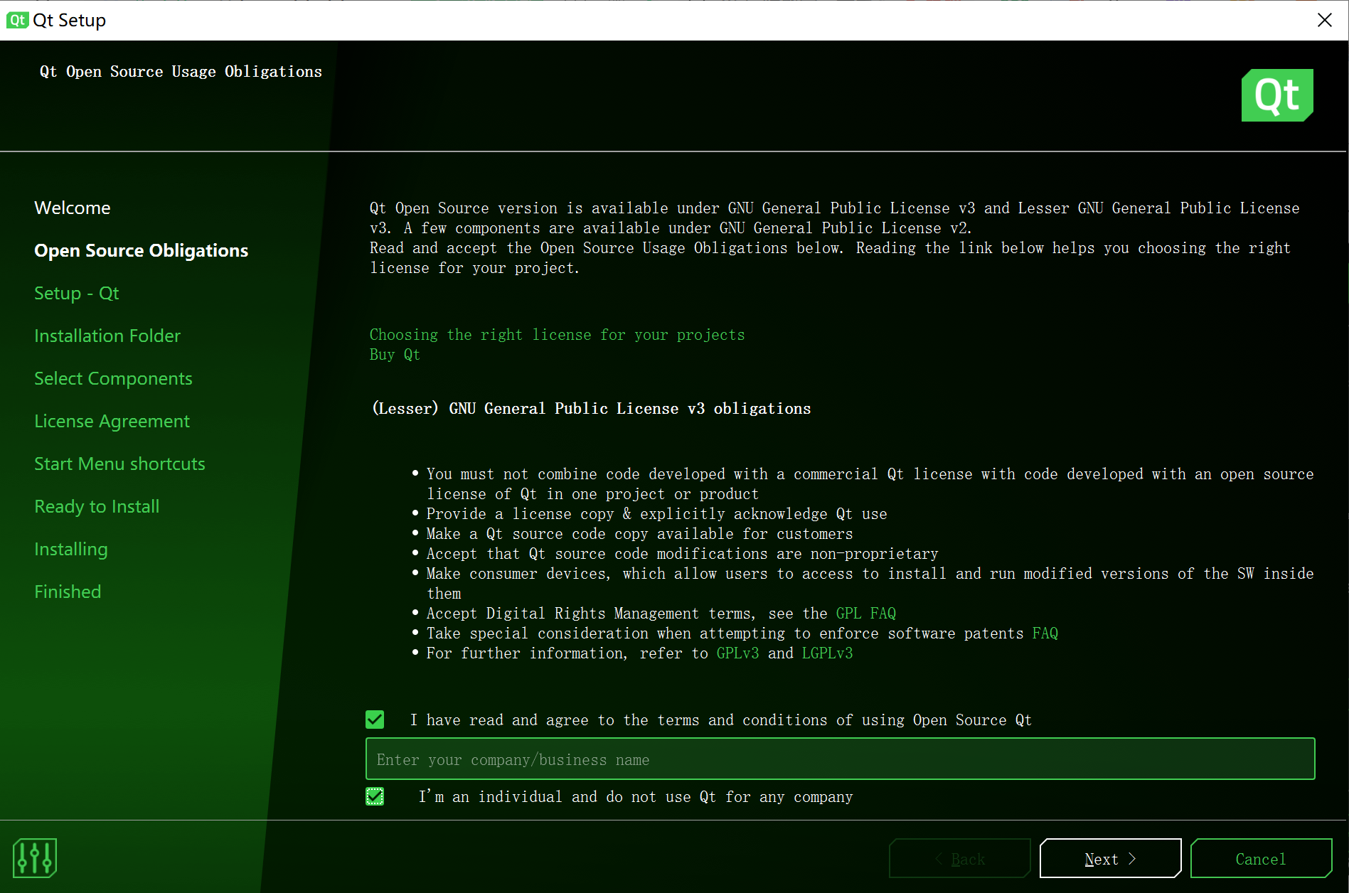
Task: Click the disabled Back button
Action: coord(959,858)
